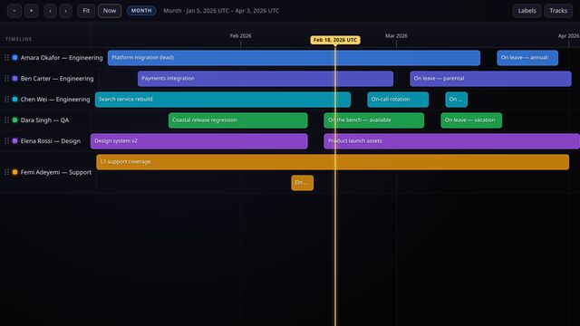Click the zoom in plus button

[32, 11]
